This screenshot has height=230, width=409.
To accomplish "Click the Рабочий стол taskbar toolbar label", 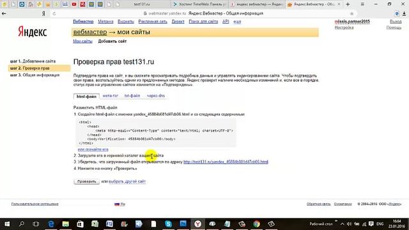I will [321, 224].
